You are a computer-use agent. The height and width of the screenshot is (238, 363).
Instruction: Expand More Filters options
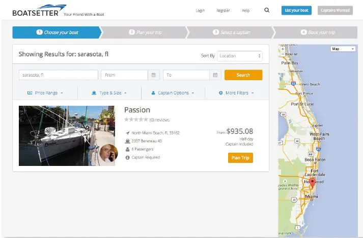coord(236,93)
